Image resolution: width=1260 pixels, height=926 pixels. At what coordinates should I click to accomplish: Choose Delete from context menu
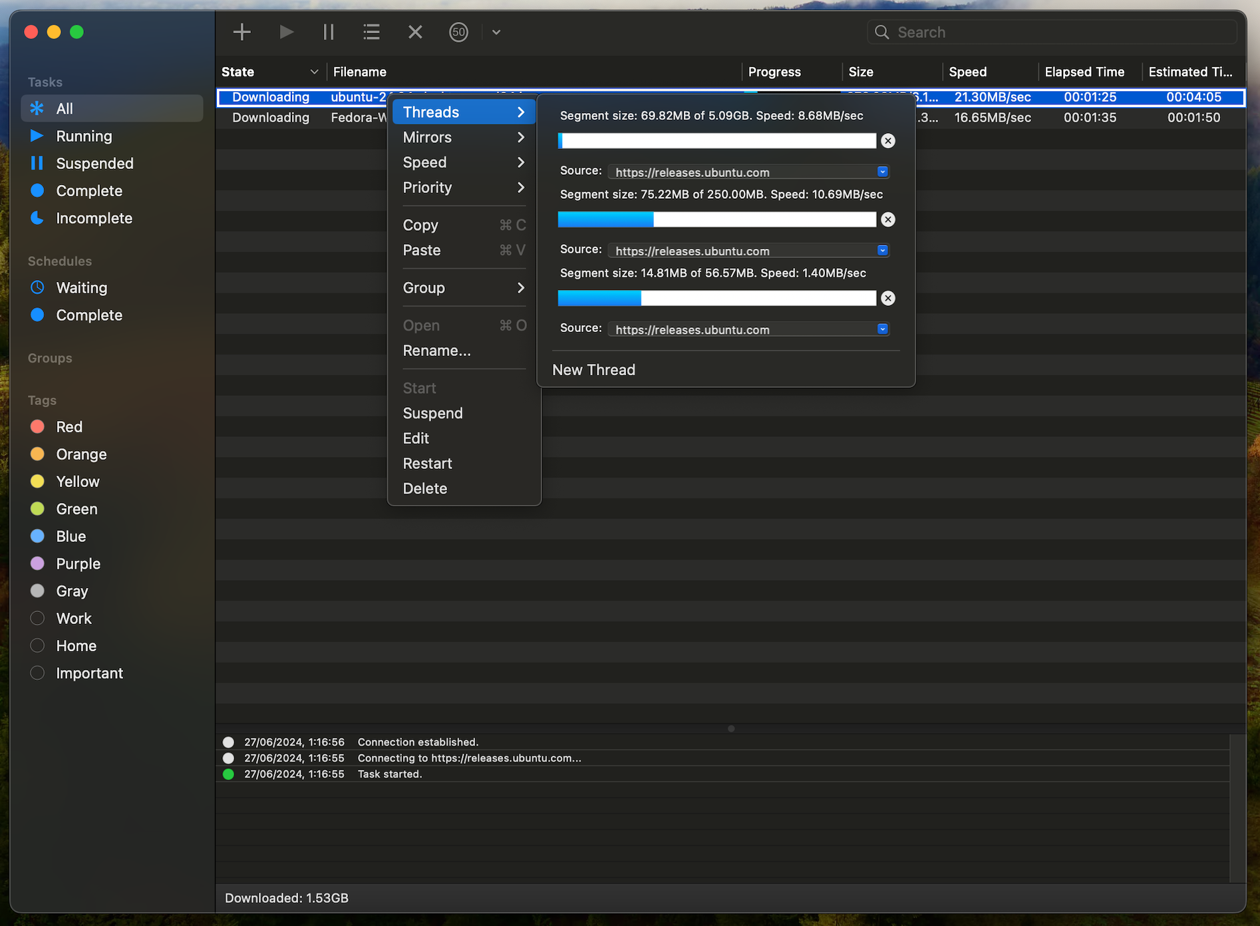click(x=464, y=488)
